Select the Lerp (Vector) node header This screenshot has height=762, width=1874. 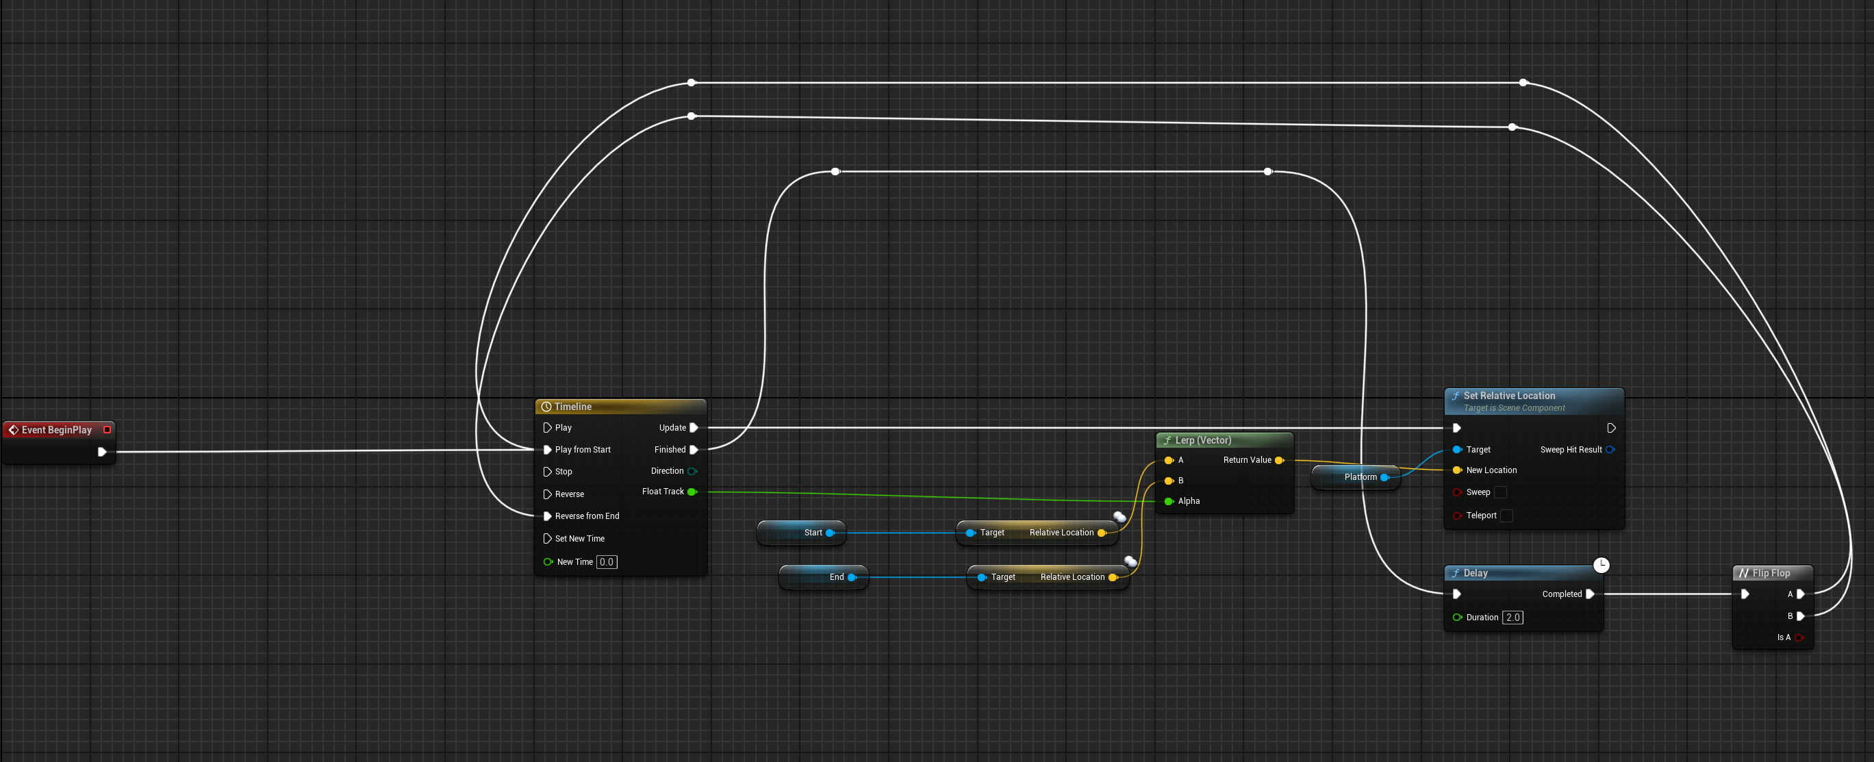pyautogui.click(x=1224, y=440)
